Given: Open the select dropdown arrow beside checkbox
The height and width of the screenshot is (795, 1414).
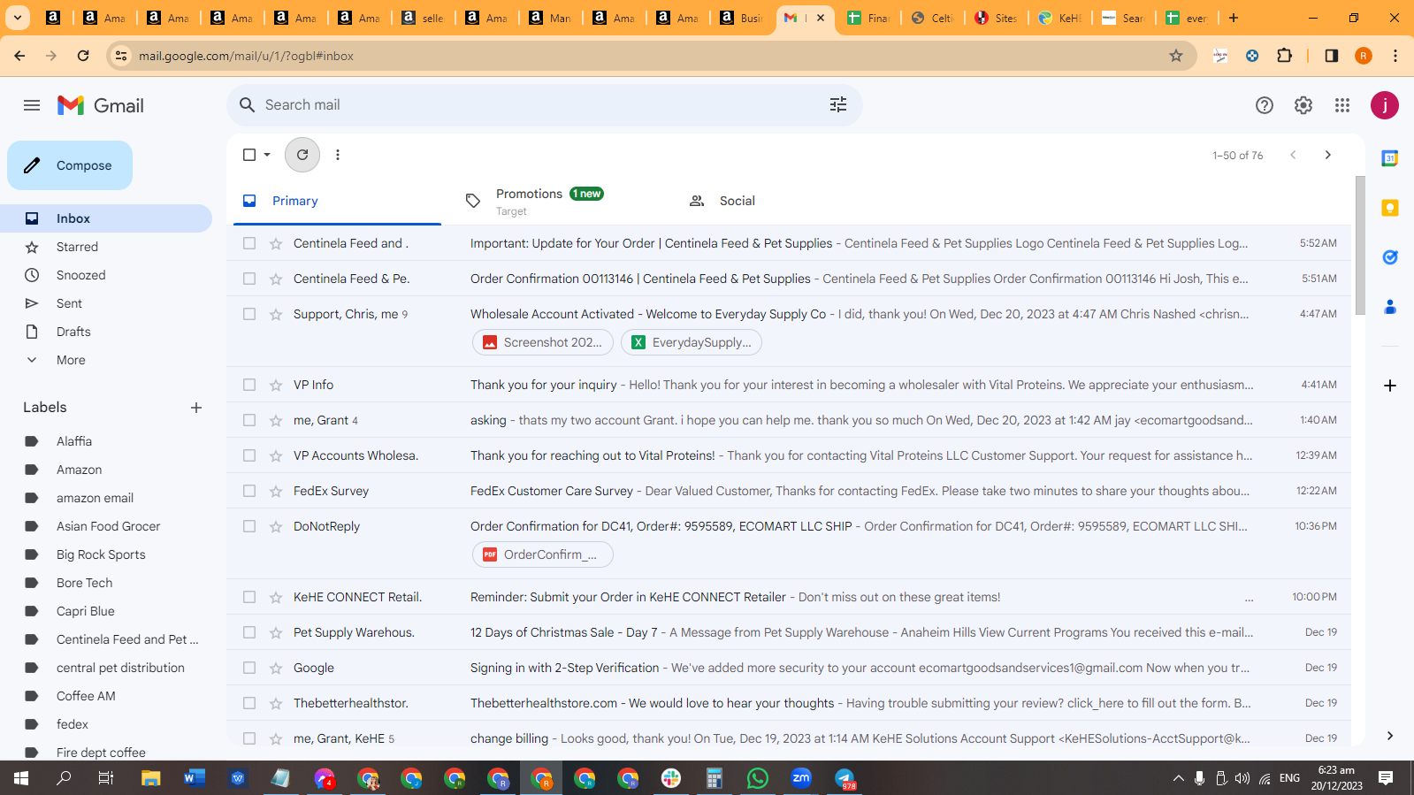Looking at the screenshot, I should 267,155.
